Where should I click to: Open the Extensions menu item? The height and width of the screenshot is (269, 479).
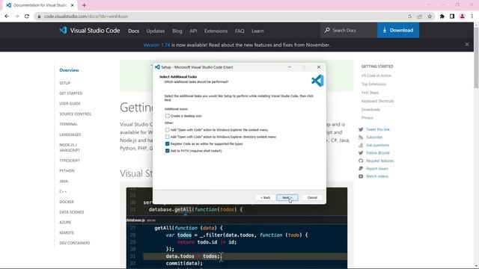216,31
